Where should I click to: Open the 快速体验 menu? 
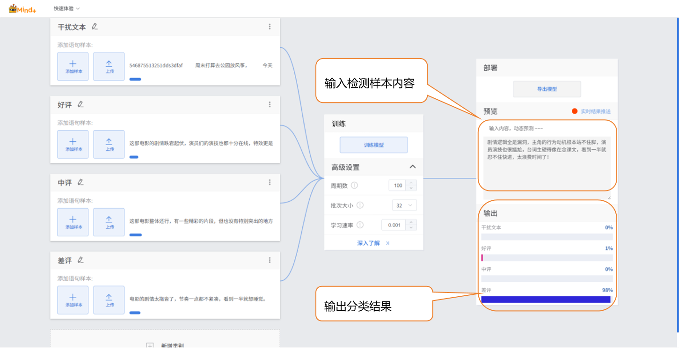[x=66, y=8]
